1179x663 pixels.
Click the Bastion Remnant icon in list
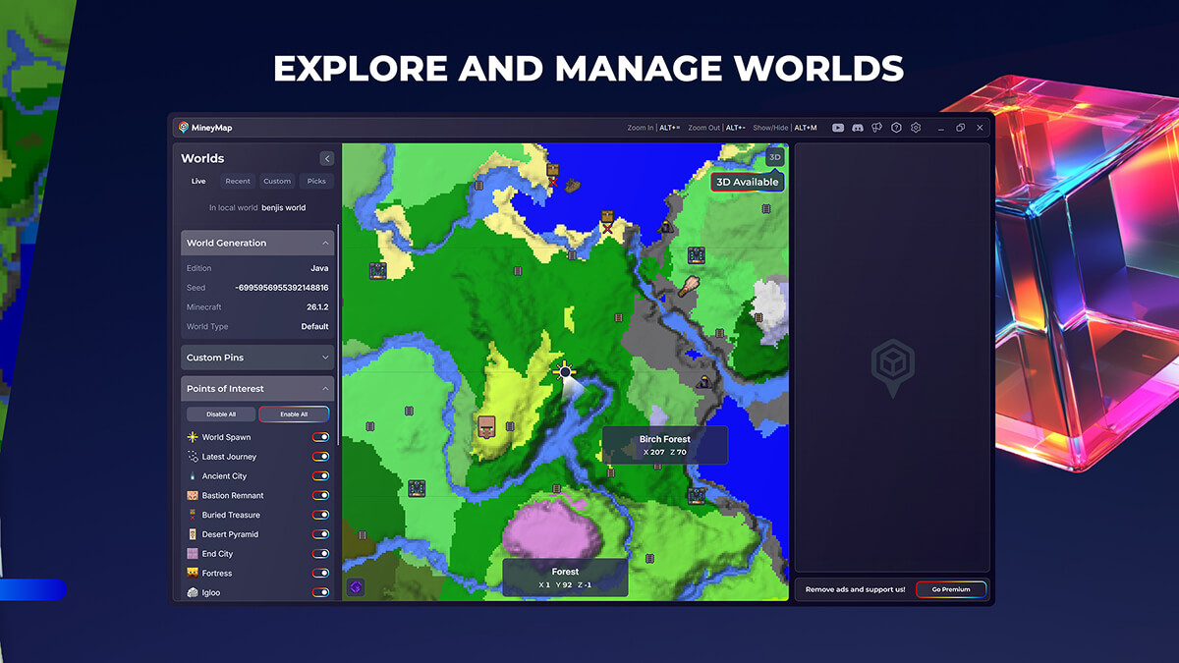coord(193,495)
